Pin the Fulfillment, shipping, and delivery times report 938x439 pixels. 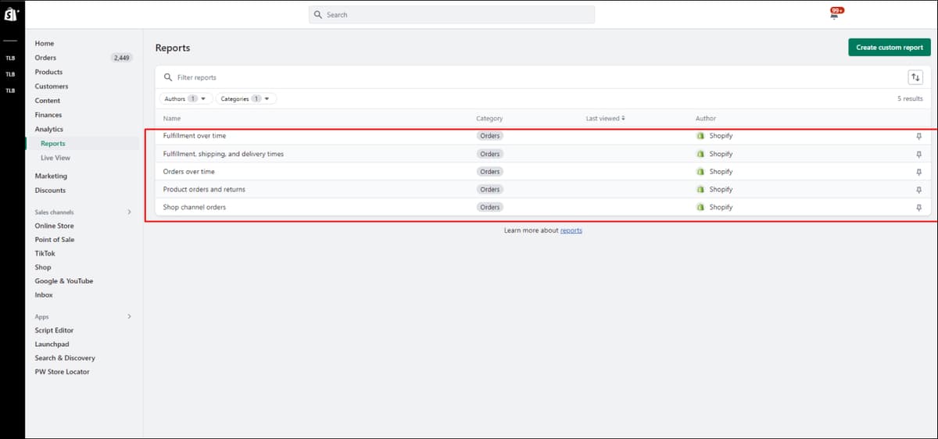click(x=919, y=154)
